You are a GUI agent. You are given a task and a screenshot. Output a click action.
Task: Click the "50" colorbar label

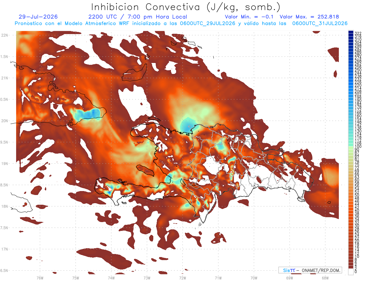point(357,196)
